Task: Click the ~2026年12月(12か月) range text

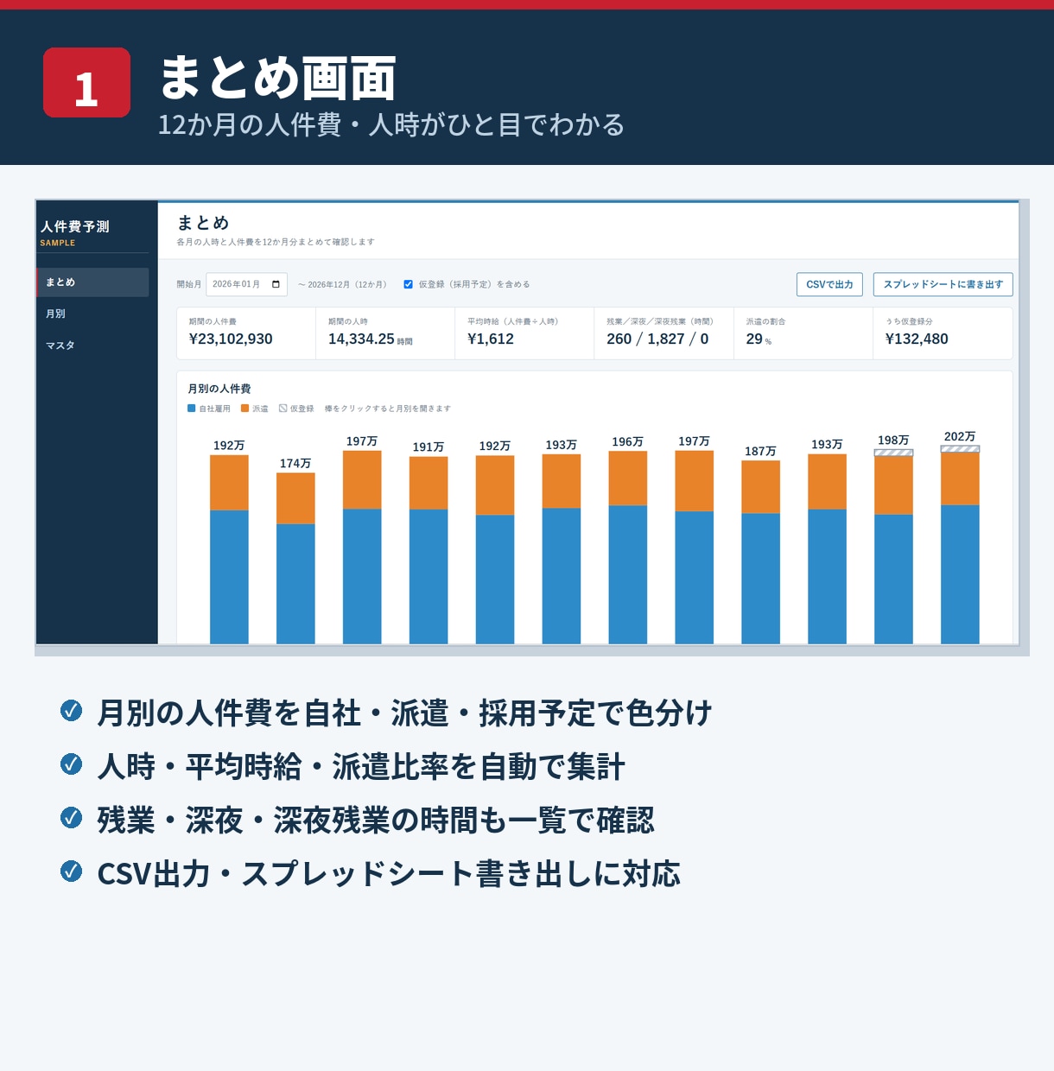Action: 342,284
